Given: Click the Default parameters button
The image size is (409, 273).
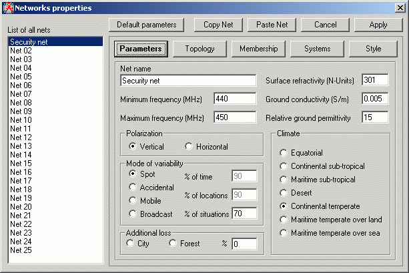Looking at the screenshot, I should click(x=146, y=25).
